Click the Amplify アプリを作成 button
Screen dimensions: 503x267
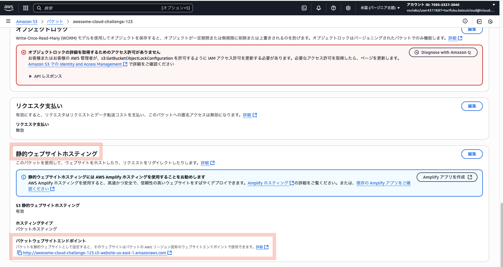[447, 177]
